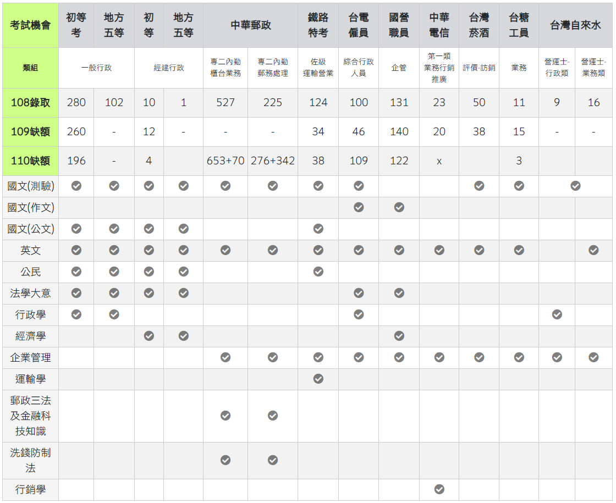Click 企業管理 checkmark under 台糖工員

point(519,357)
